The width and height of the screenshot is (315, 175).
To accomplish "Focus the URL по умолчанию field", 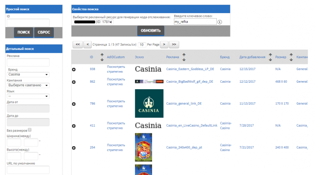I will (x=28, y=170).
